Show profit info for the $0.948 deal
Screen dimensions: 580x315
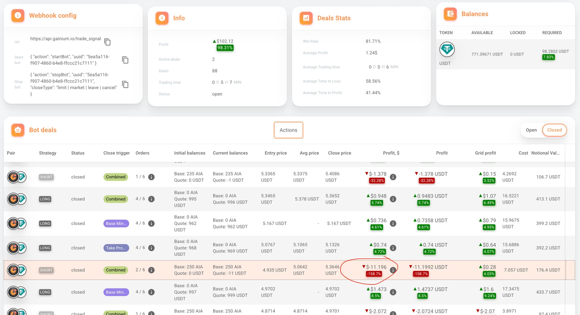click(x=393, y=199)
